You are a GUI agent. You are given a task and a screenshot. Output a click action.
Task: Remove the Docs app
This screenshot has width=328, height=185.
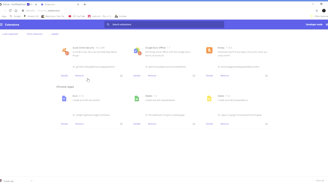point(79,124)
